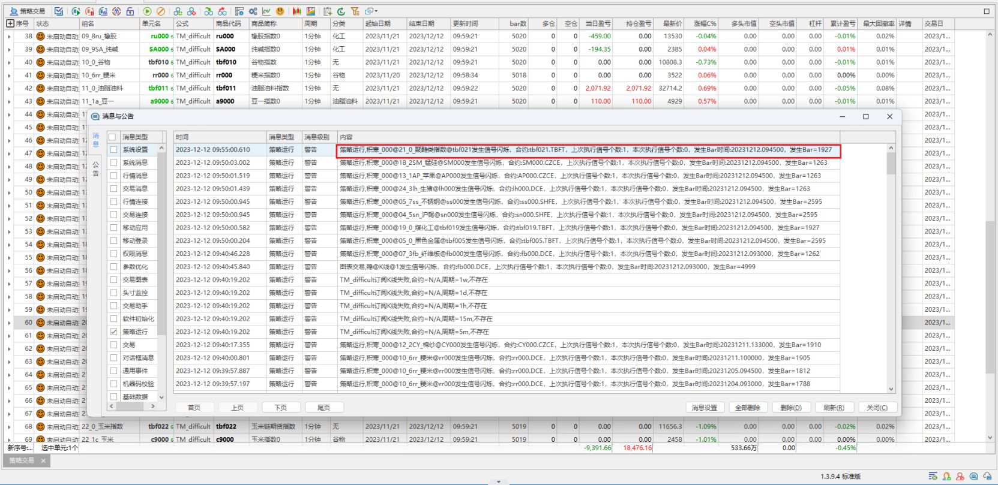Screen dimensions: 998x485
Task: Tick the 系统设置 message type checkbox
Action: 113,150
